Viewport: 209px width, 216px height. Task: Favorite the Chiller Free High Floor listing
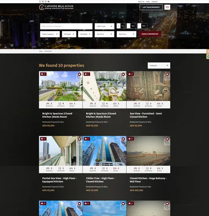(123, 139)
